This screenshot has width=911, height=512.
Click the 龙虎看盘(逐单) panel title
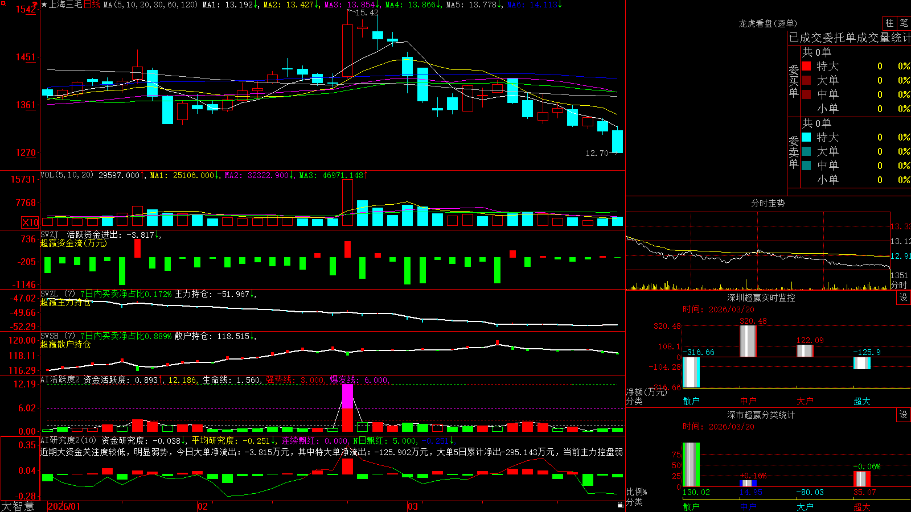[768, 23]
